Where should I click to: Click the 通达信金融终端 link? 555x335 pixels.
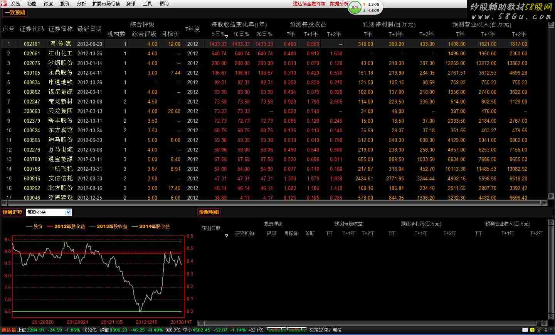[x=309, y=4]
